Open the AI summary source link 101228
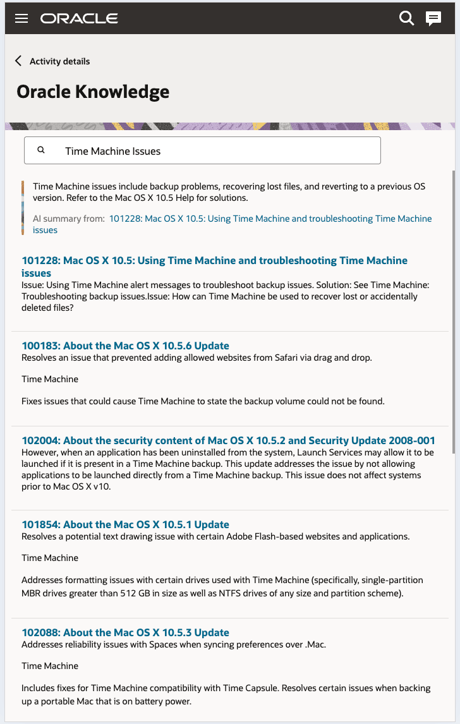This screenshot has height=724, width=460. (x=233, y=224)
